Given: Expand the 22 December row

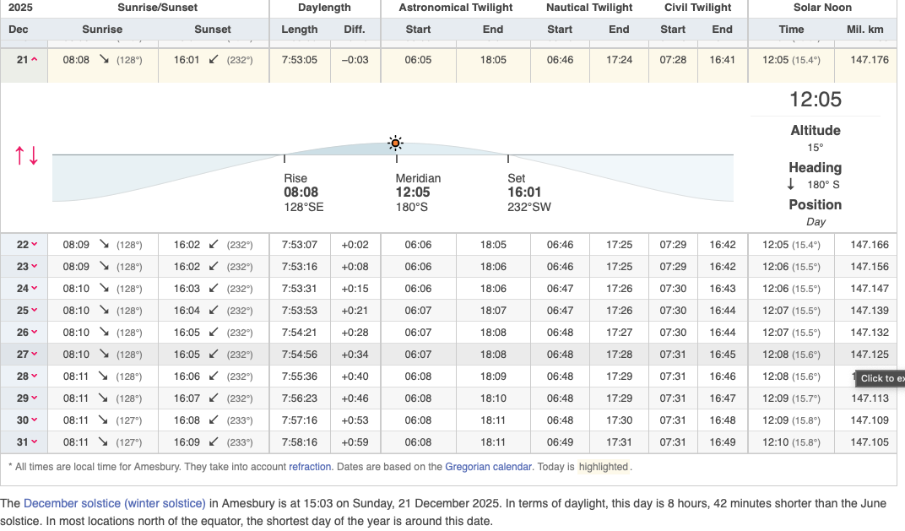Looking at the screenshot, I should point(27,245).
